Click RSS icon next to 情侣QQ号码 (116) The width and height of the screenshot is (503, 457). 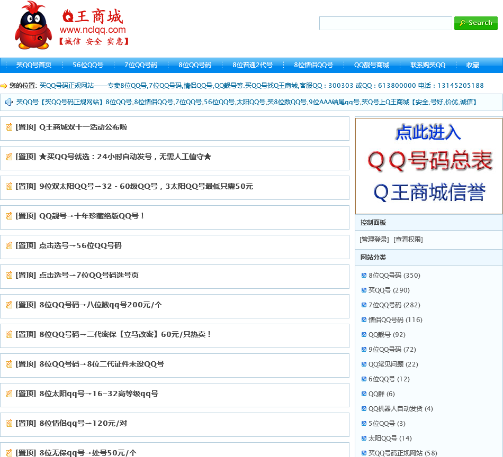point(364,320)
